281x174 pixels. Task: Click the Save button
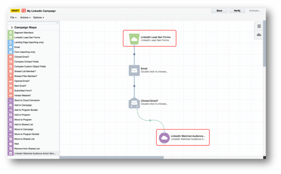tap(219, 11)
